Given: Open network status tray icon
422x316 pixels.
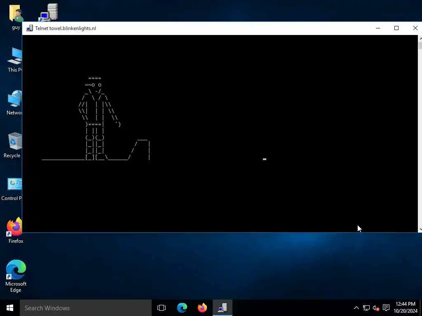Looking at the screenshot, I should [366, 308].
